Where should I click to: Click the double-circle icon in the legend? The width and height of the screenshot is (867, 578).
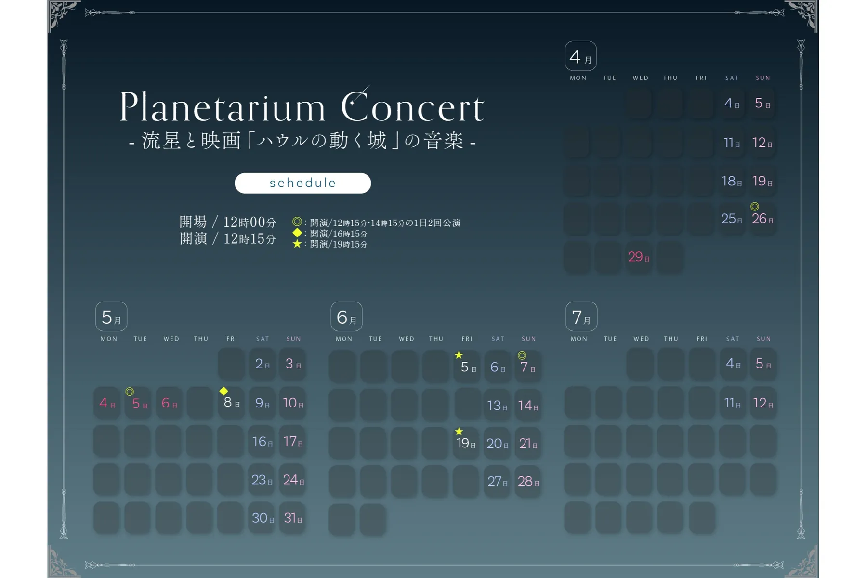click(297, 222)
